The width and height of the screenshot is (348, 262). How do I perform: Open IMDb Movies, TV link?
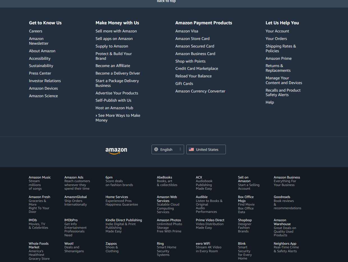38,224
